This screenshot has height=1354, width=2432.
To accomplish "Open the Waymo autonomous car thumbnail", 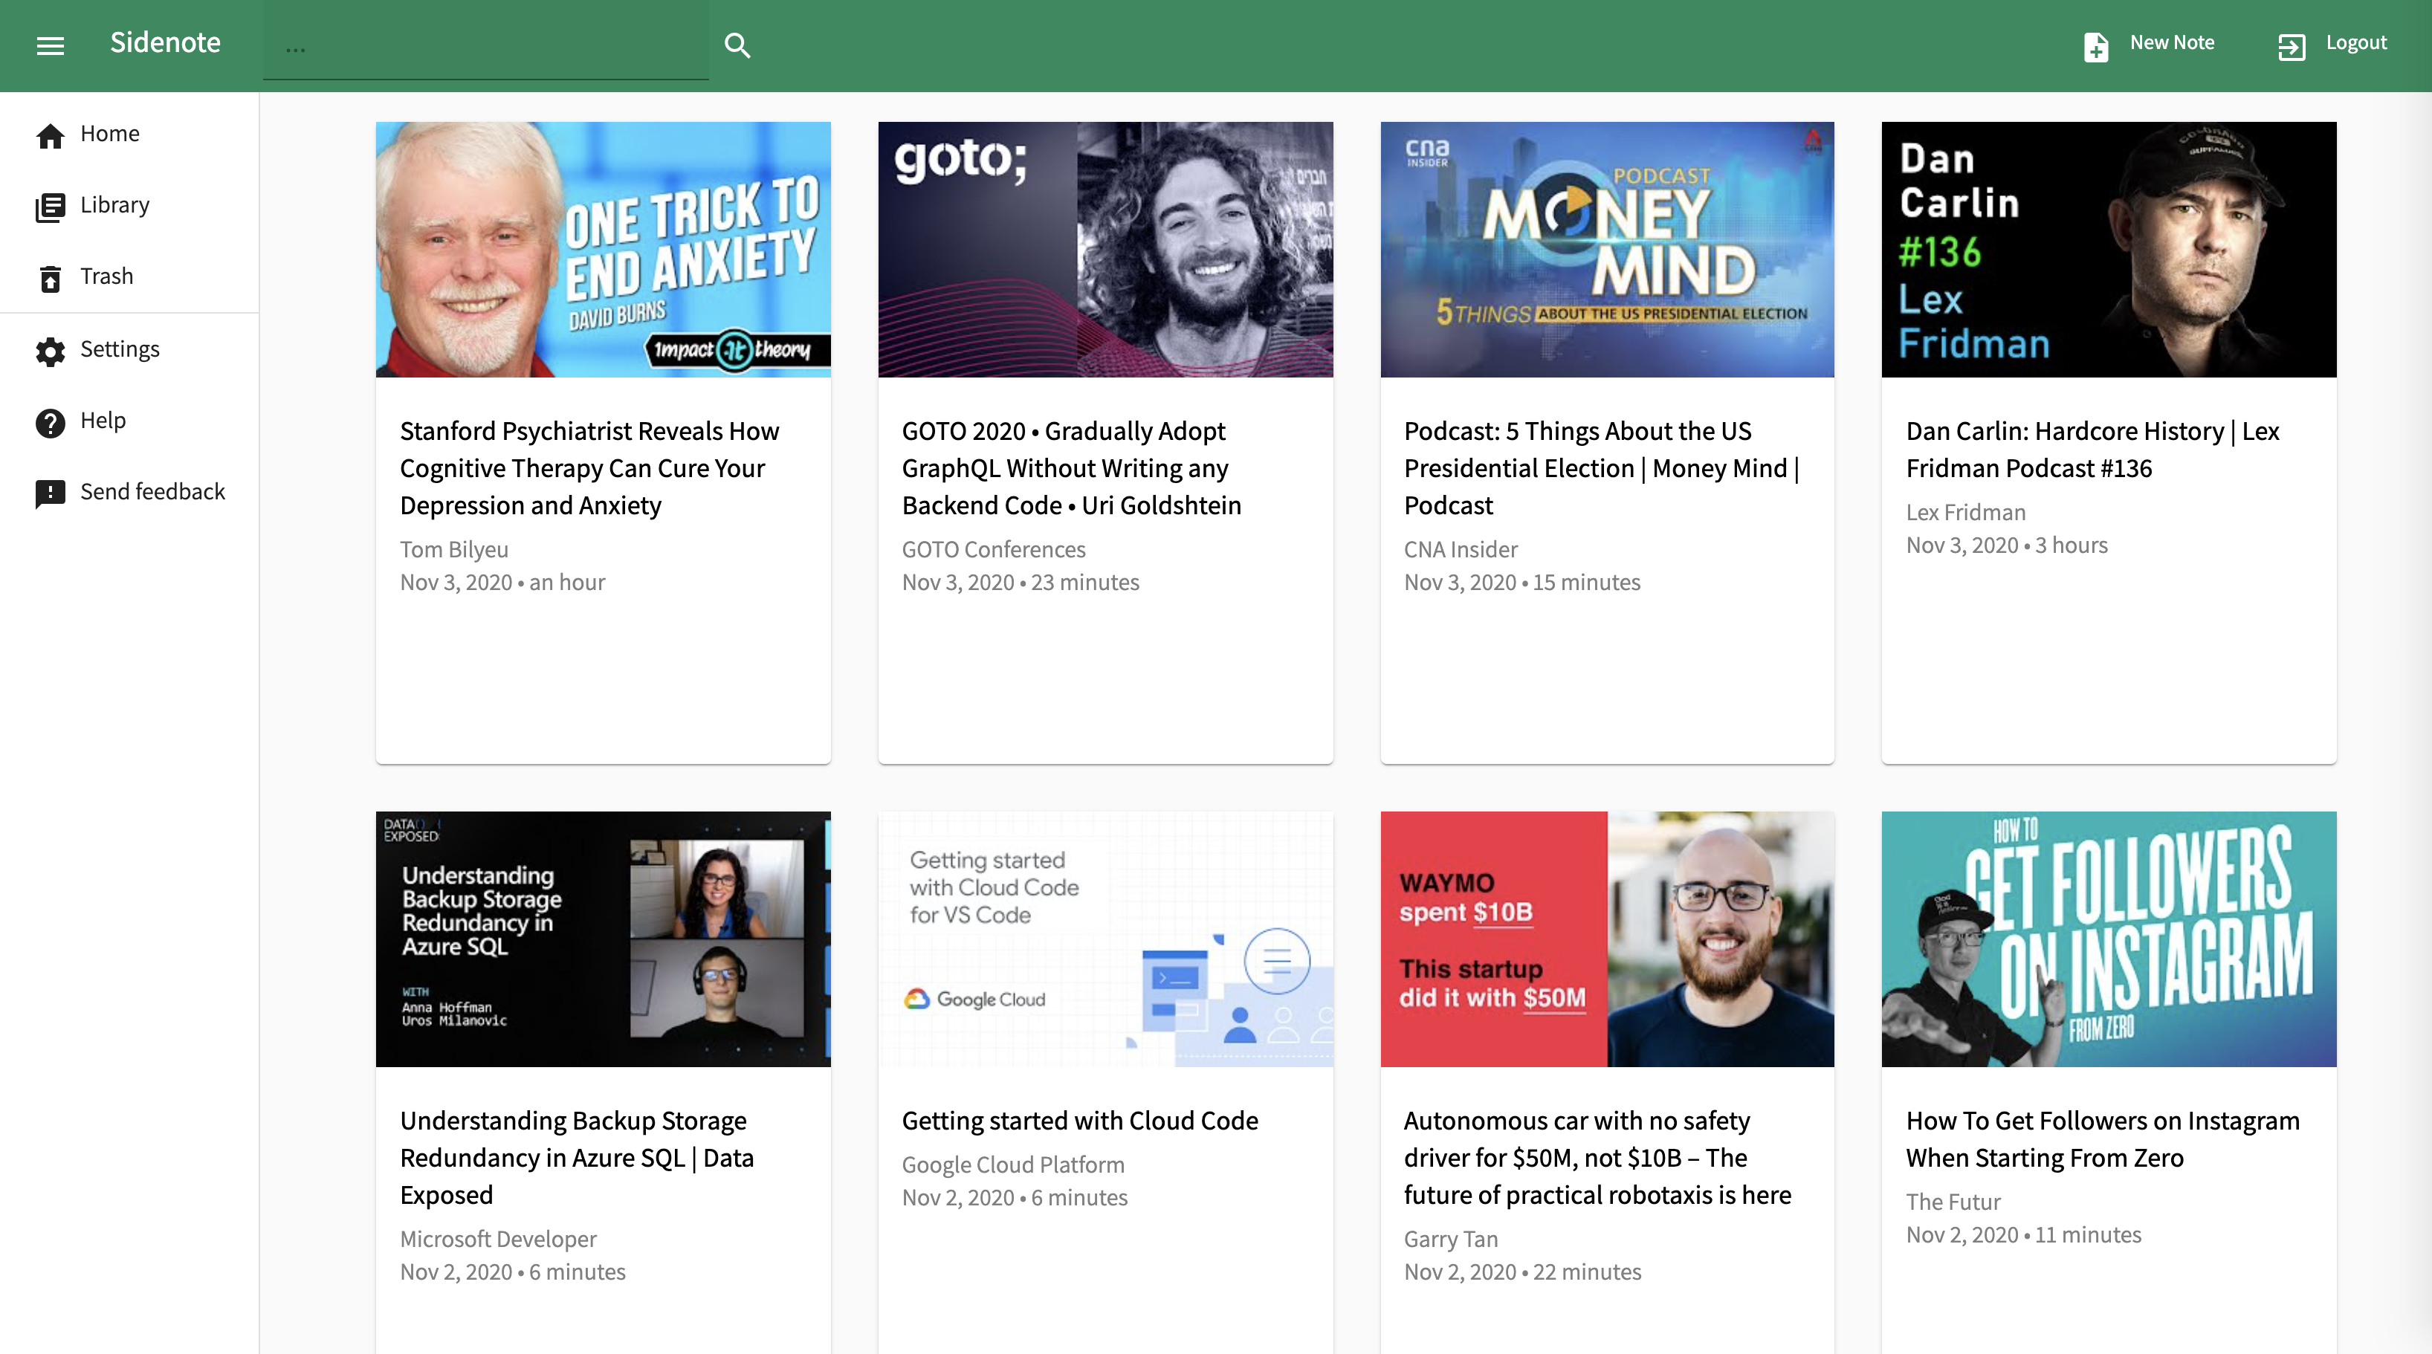I will [x=1607, y=939].
